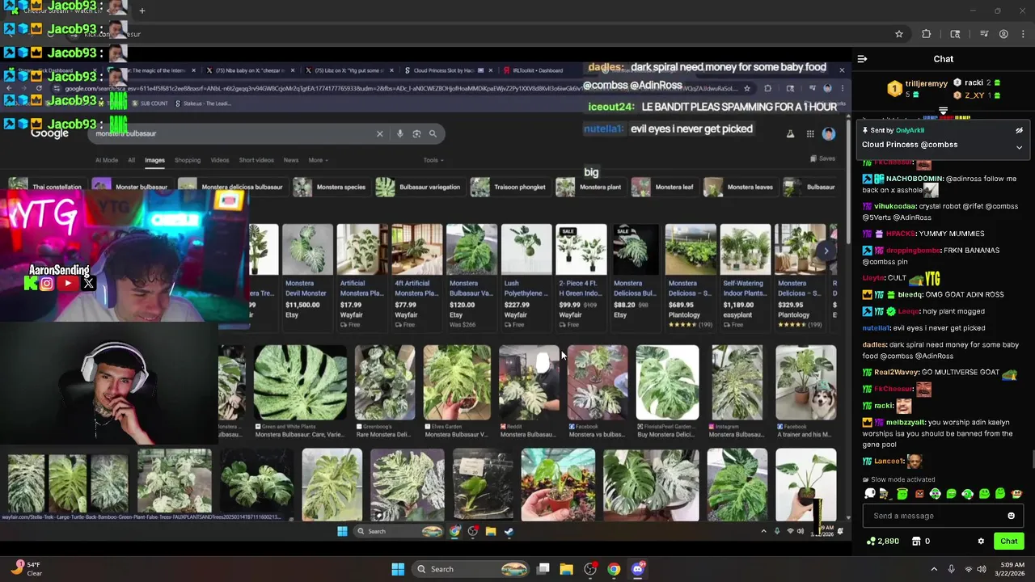The image size is (1035, 582).
Task: Open new browser tab plus
Action: (x=142, y=11)
